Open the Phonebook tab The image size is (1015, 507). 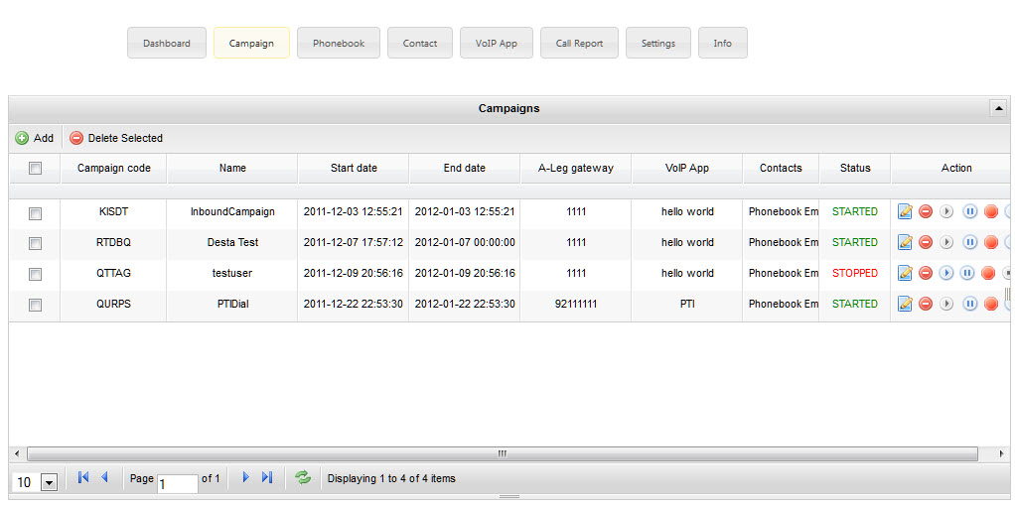[x=339, y=44]
